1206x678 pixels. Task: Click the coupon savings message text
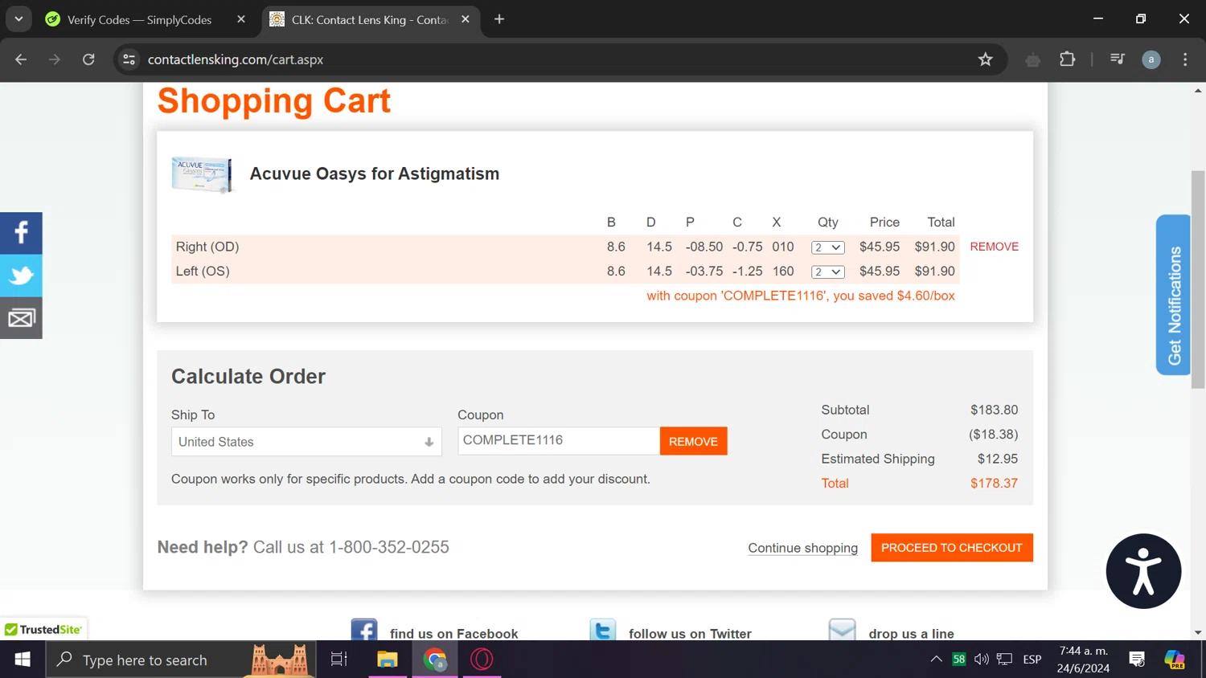coord(801,296)
